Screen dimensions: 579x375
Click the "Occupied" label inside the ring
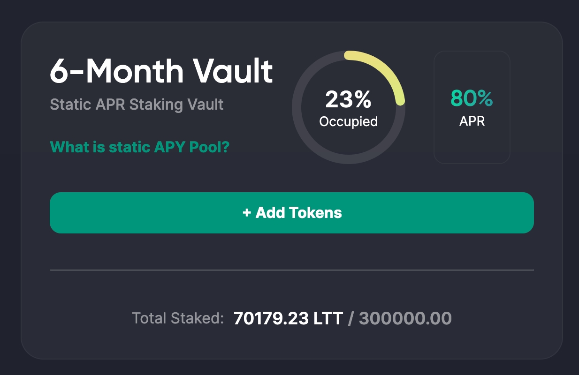point(348,122)
